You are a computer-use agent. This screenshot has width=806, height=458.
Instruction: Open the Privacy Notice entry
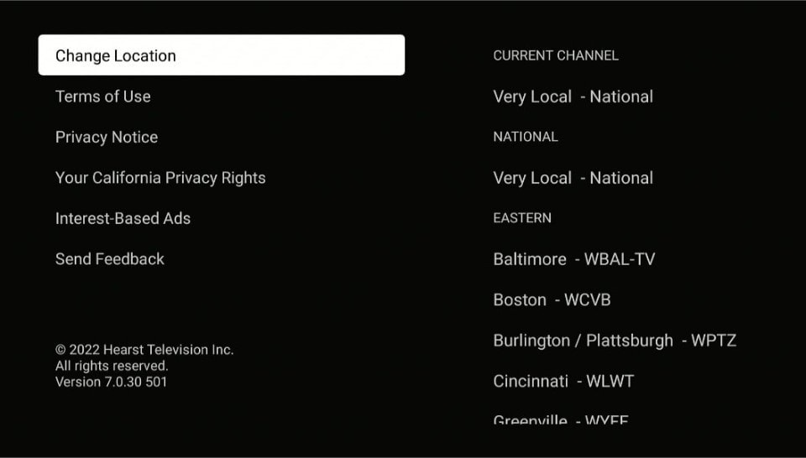[107, 137]
